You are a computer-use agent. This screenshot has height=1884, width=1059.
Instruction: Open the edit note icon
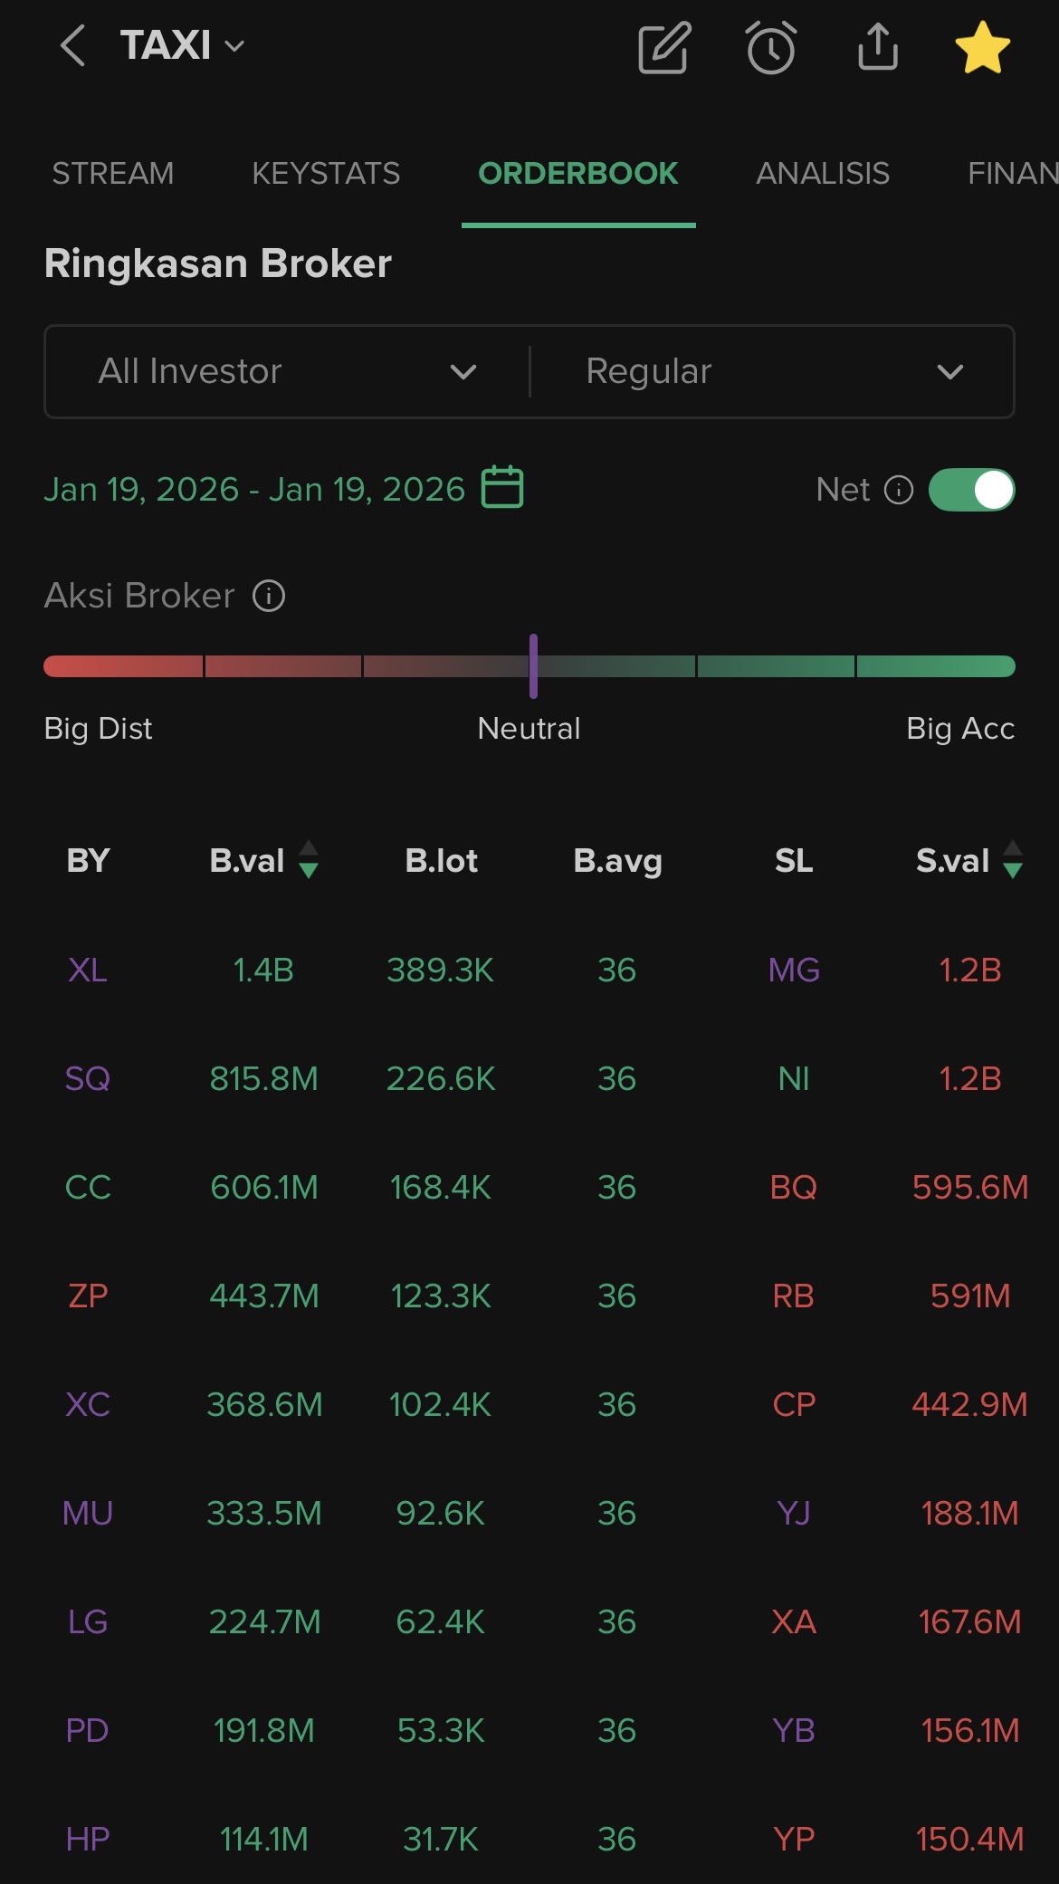pos(664,48)
